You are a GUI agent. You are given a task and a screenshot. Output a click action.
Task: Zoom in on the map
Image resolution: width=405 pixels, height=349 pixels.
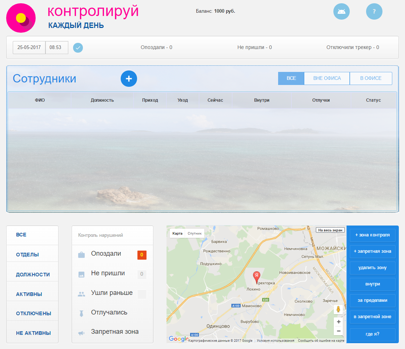coord(338,322)
